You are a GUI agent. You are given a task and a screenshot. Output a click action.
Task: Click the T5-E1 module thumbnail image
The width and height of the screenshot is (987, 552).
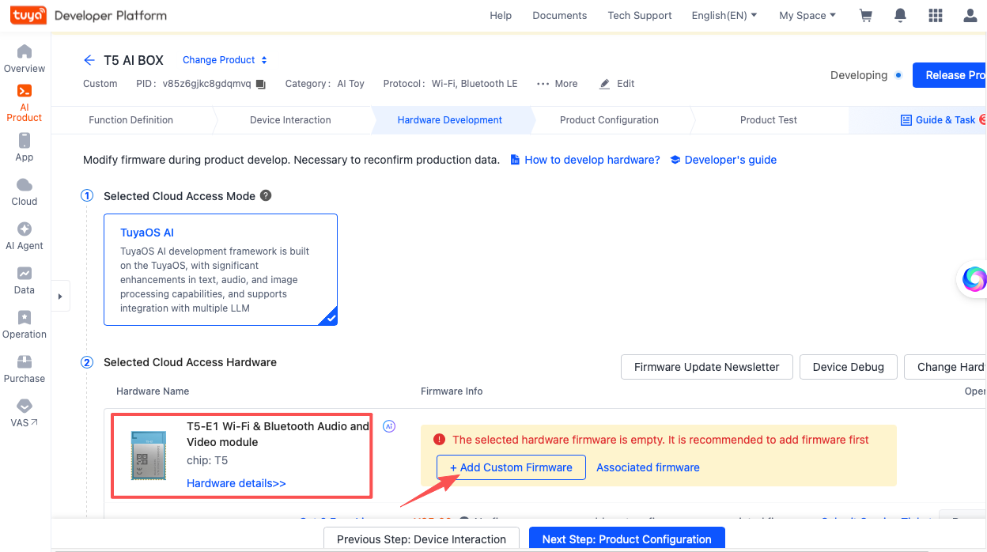tap(149, 456)
